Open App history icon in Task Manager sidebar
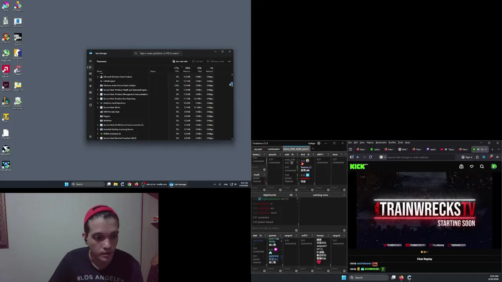 90,80
